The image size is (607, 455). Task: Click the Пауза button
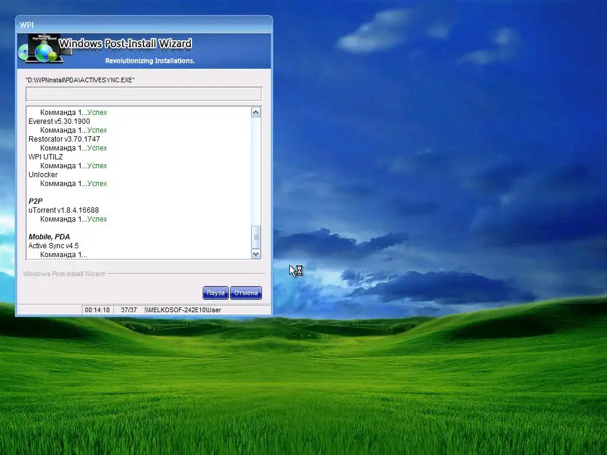click(x=216, y=293)
